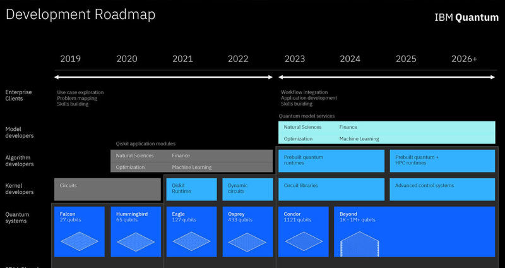
Task: Open the Advanced control systems tile
Action: click(443, 189)
